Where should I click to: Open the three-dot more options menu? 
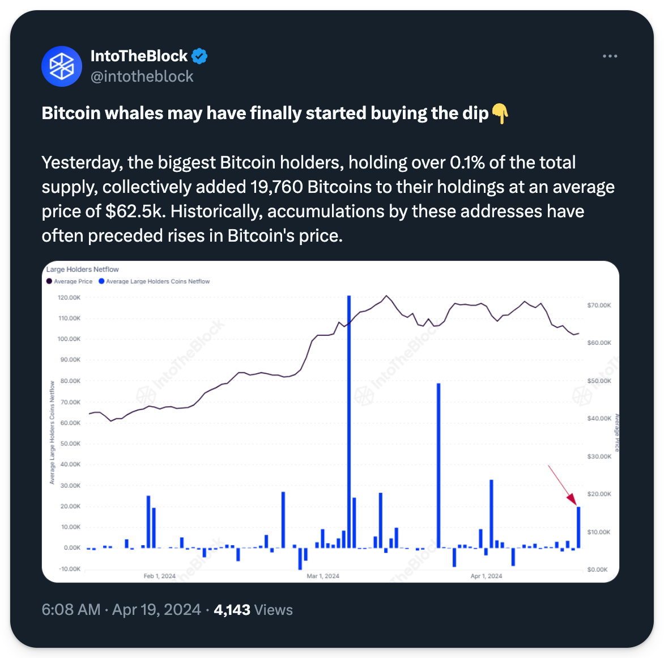click(610, 56)
